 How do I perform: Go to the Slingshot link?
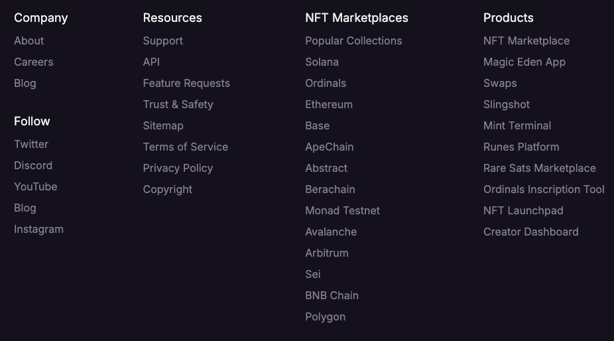tap(507, 104)
